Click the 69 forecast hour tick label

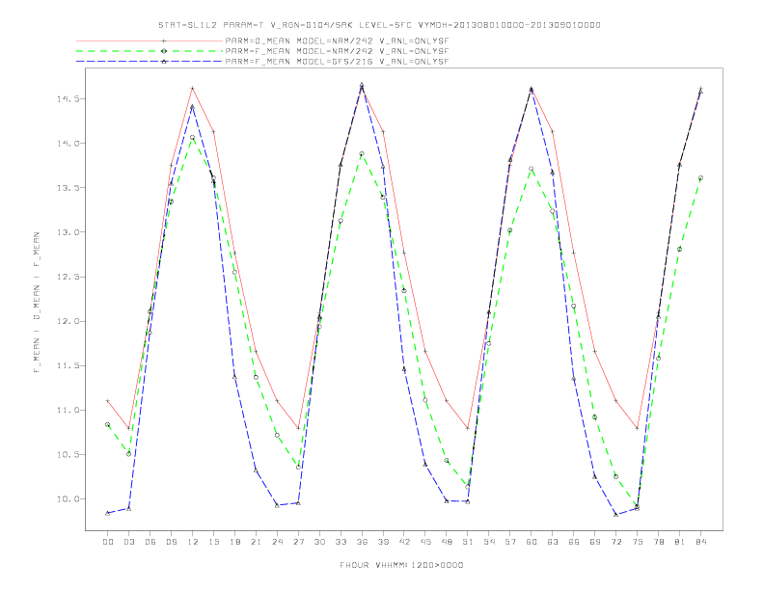(595, 542)
